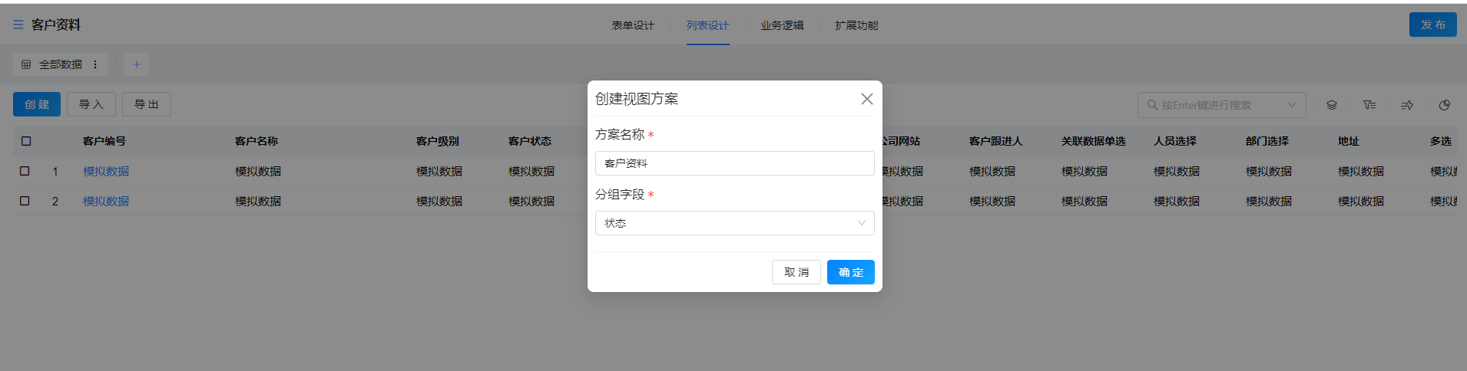
Task: Open the filter list icon
Action: pos(1369,105)
